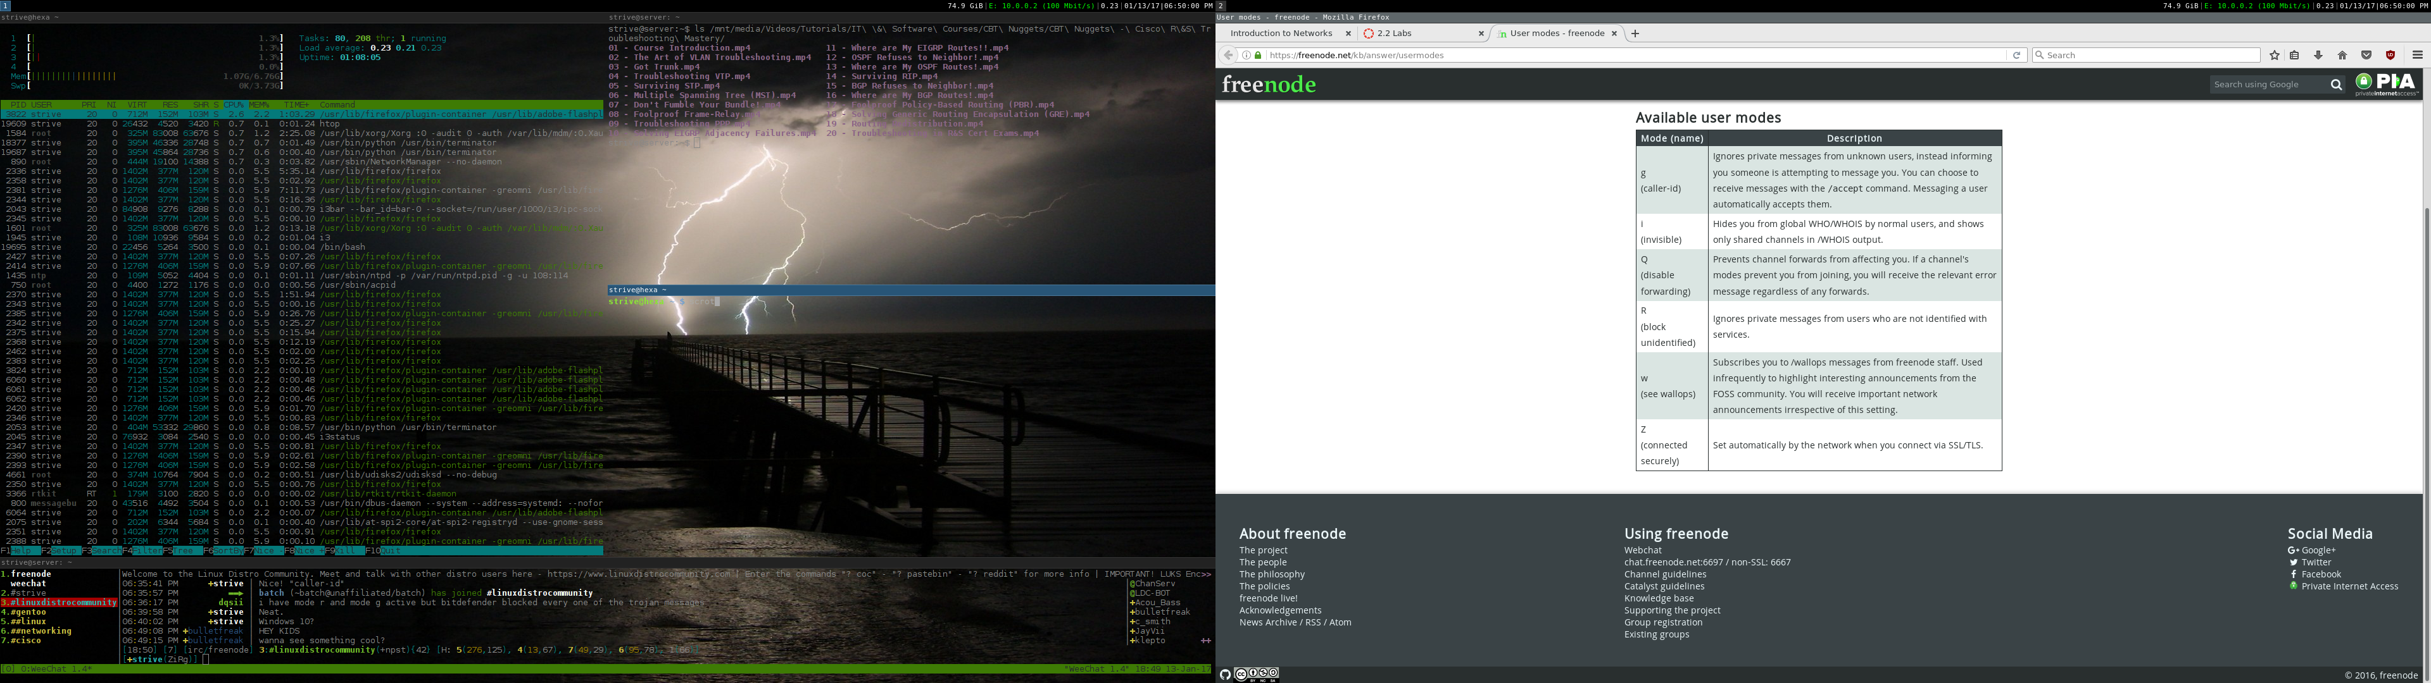Image resolution: width=2431 pixels, height=683 pixels.
Task: Click the green padlock in address bar
Action: [x=1257, y=55]
